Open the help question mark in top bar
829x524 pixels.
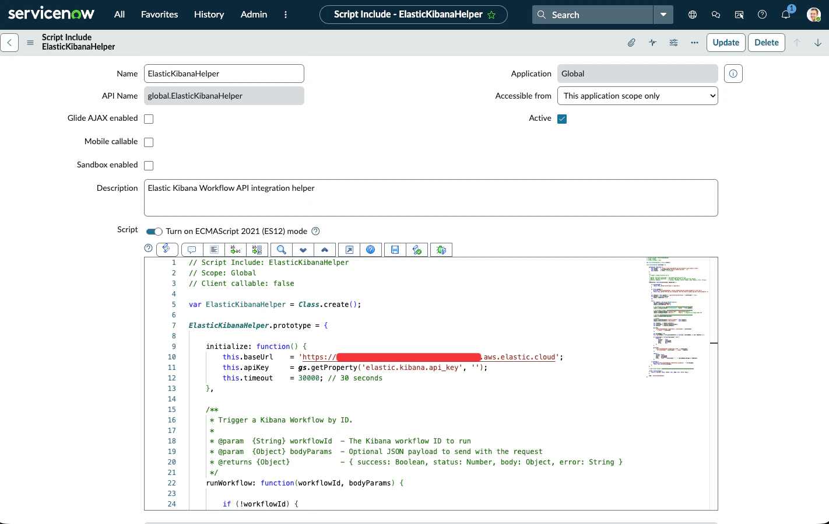pyautogui.click(x=762, y=15)
